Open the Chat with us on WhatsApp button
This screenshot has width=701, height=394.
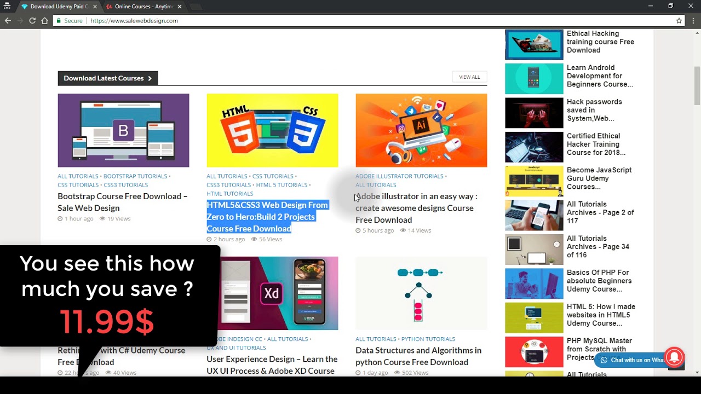(x=633, y=360)
